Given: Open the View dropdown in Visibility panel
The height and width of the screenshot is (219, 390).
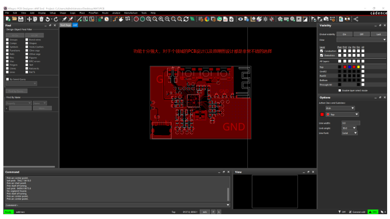Looking at the screenshot, I should [x=361, y=40].
